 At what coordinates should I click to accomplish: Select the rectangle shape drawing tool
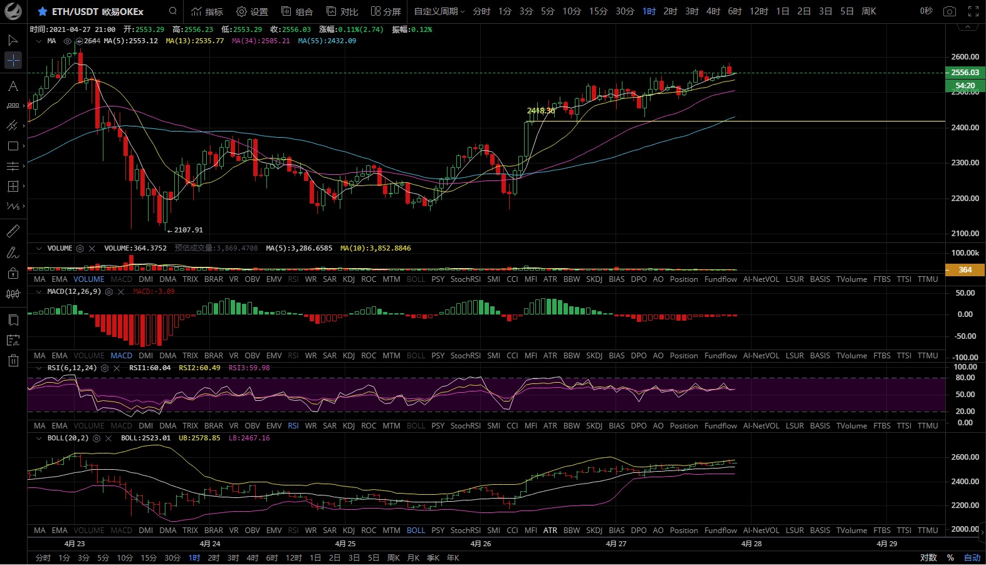13,146
